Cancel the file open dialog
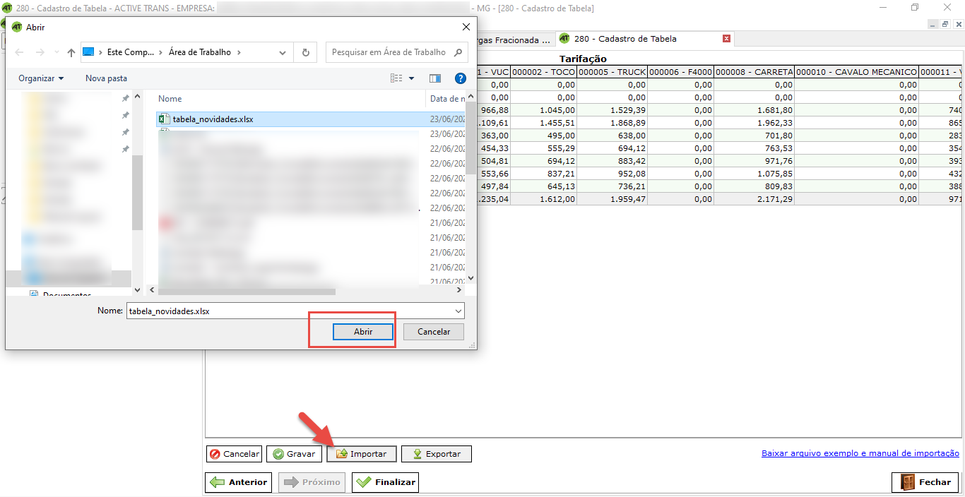Screen dimensions: 965x497 coord(433,332)
